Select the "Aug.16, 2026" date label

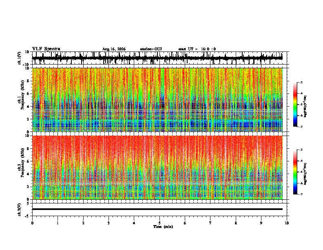[114, 49]
